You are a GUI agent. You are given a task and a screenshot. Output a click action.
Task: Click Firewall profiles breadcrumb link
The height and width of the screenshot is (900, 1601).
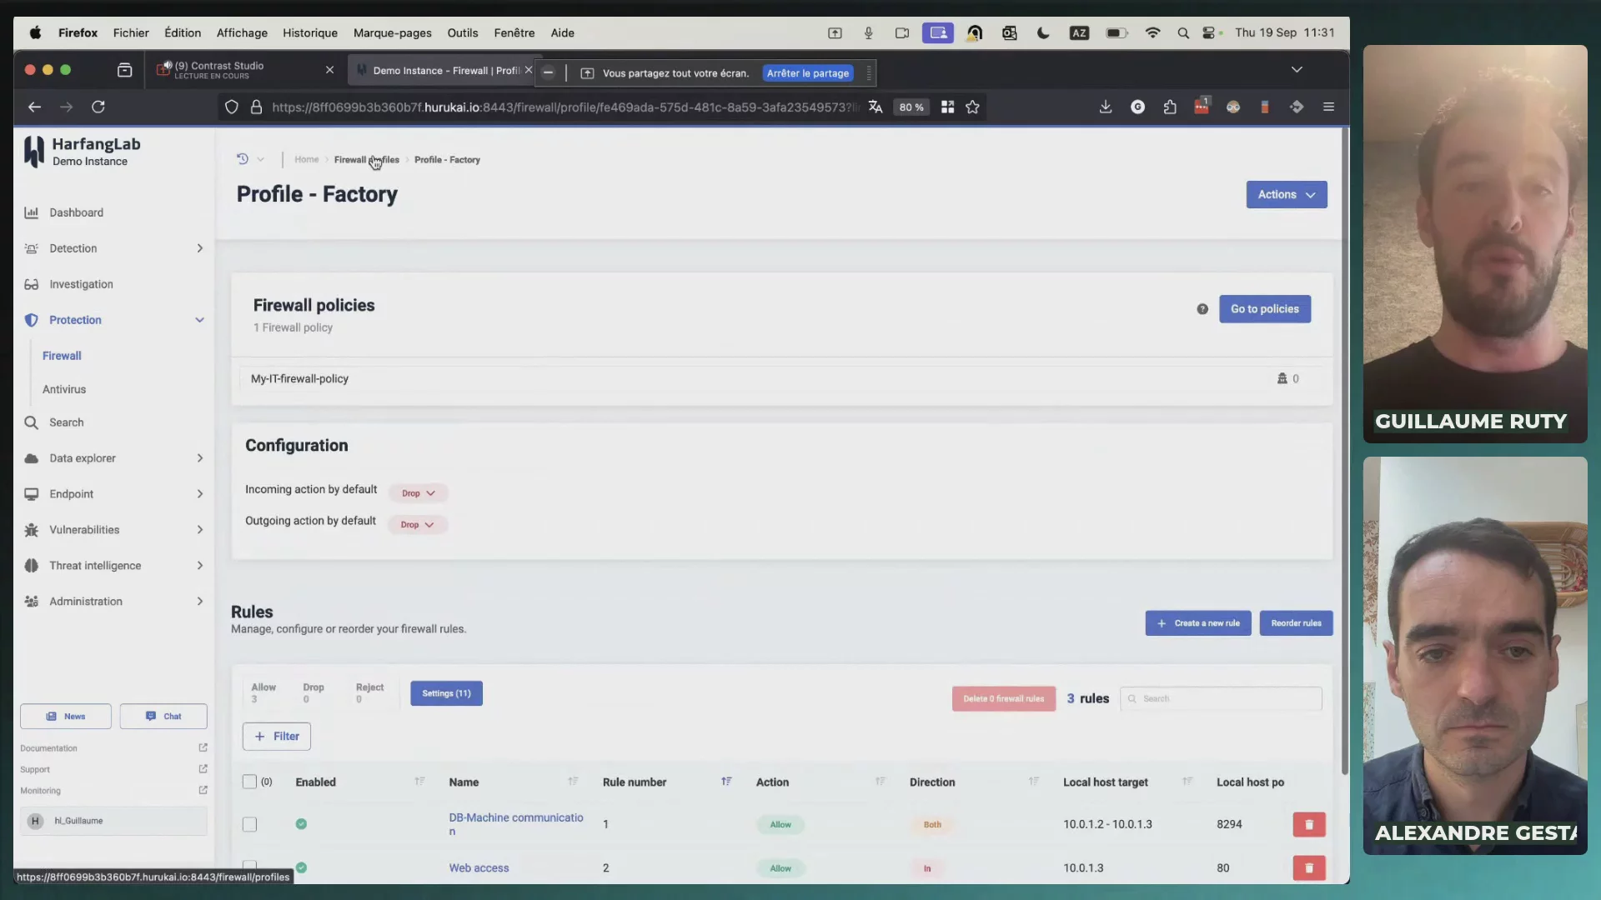click(367, 159)
